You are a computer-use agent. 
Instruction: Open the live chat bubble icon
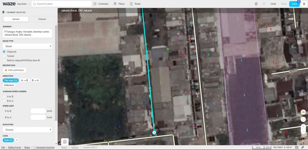[65, 142]
